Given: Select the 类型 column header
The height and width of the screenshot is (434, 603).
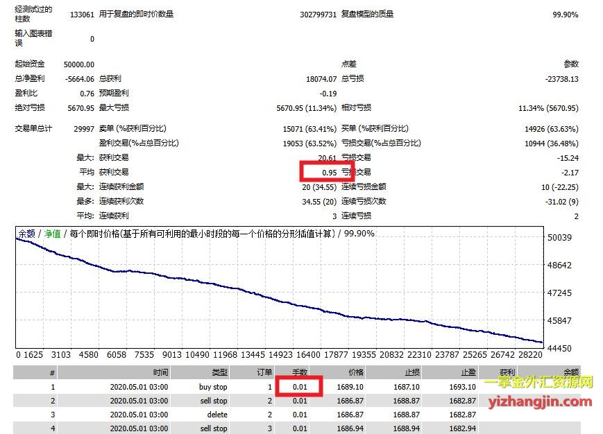Looking at the screenshot, I should (x=219, y=372).
